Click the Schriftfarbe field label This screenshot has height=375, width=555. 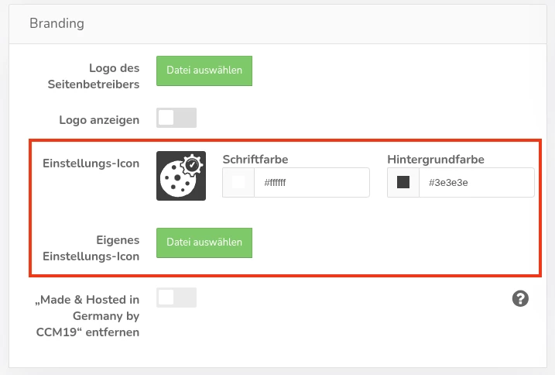point(255,160)
